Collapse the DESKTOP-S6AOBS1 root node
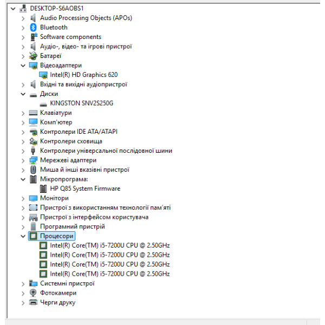The image size is (325, 325). 13,9
